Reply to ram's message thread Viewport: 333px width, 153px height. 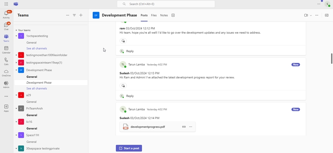coord(130,51)
